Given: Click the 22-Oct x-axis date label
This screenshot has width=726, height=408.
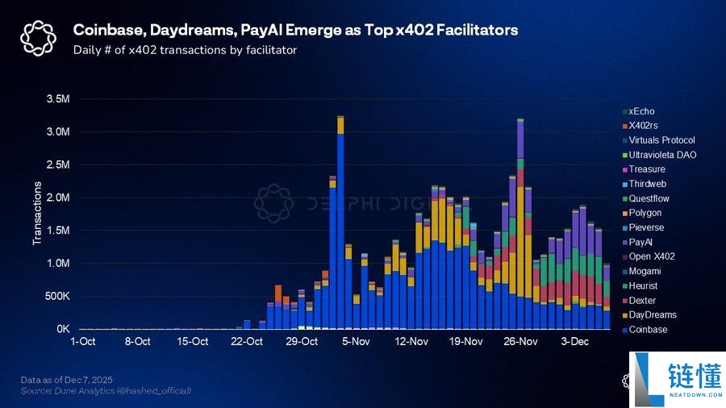Looking at the screenshot, I should (x=247, y=342).
